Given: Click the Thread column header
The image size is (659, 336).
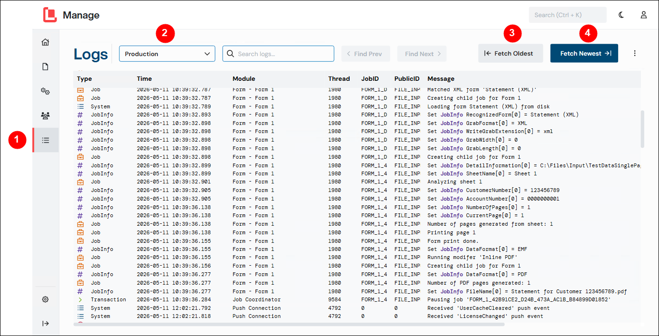Looking at the screenshot, I should pyautogui.click(x=339, y=79).
